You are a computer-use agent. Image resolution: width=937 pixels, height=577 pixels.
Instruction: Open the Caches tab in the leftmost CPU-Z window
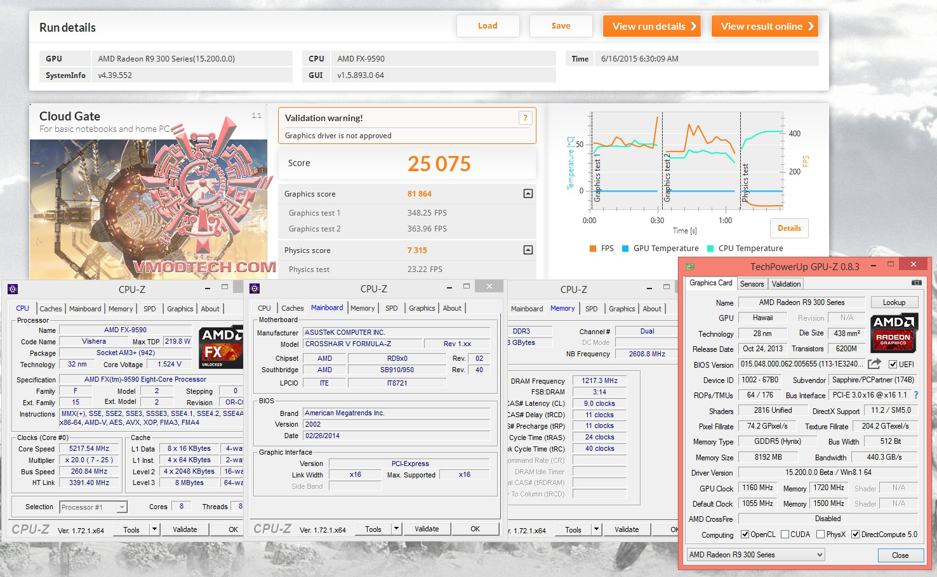[x=51, y=309]
